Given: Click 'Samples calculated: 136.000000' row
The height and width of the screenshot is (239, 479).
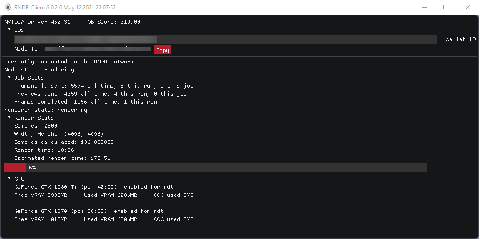Looking at the screenshot, I should (x=64, y=142).
